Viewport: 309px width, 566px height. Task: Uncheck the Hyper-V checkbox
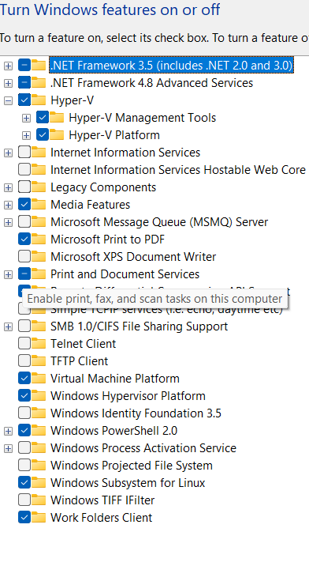point(24,100)
